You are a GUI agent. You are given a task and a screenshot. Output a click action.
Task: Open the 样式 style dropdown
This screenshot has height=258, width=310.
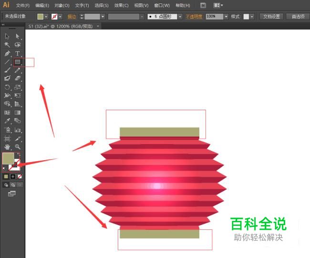[252, 17]
